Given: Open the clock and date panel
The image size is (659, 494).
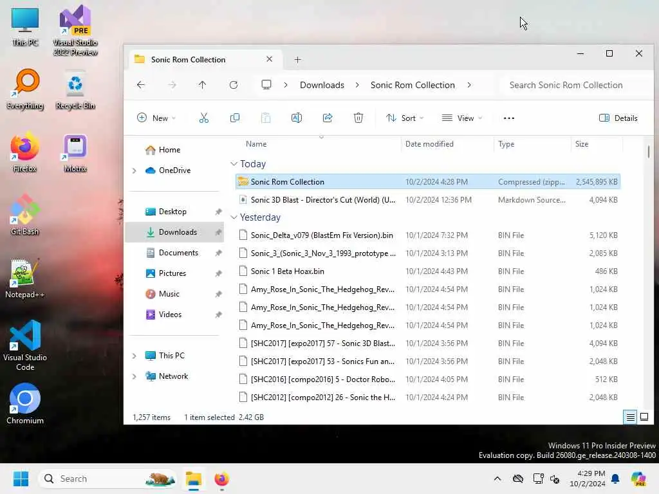Looking at the screenshot, I should pyautogui.click(x=587, y=479).
